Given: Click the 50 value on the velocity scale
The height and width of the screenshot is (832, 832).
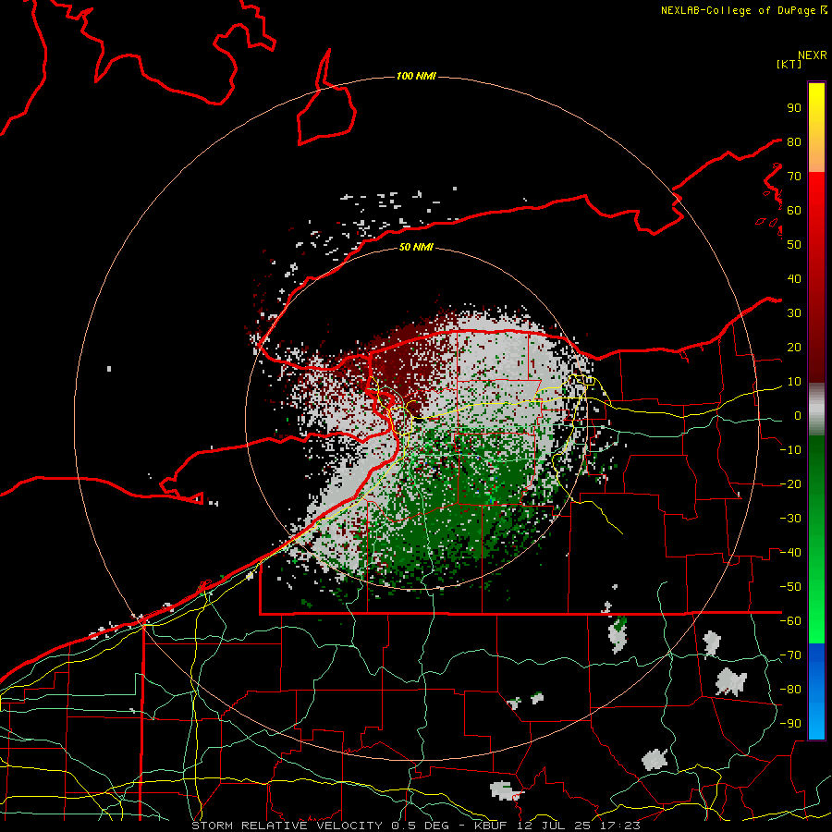Looking at the screenshot, I should pyautogui.click(x=794, y=245).
